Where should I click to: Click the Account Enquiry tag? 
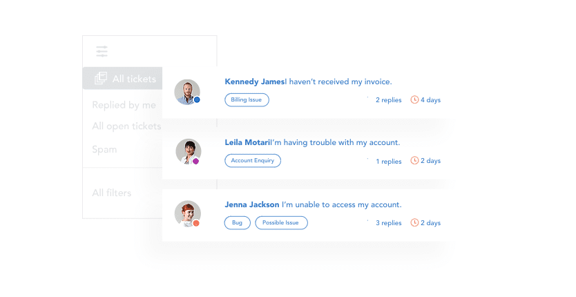pyautogui.click(x=253, y=160)
